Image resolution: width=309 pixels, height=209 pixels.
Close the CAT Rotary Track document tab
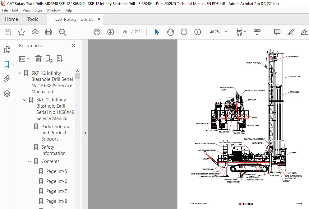coord(99,19)
